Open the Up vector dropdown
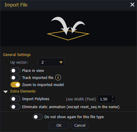 click(51, 62)
